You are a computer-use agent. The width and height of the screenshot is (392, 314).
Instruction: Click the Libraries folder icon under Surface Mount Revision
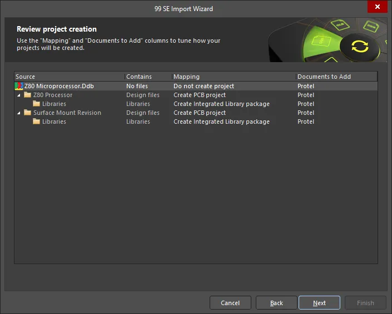coord(37,121)
